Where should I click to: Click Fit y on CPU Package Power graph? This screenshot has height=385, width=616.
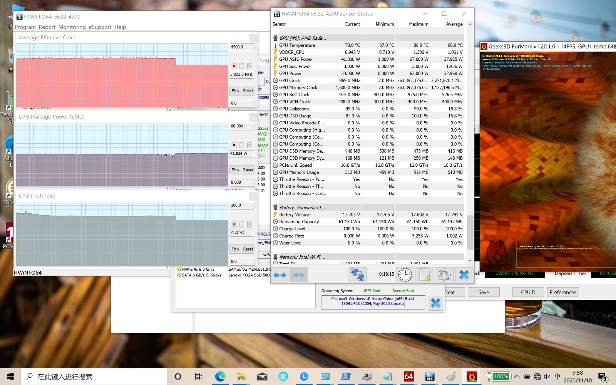[235, 170]
